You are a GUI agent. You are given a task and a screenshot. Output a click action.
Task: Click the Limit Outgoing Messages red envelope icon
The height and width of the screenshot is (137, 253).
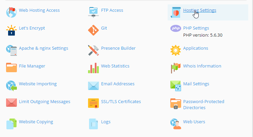(11, 103)
